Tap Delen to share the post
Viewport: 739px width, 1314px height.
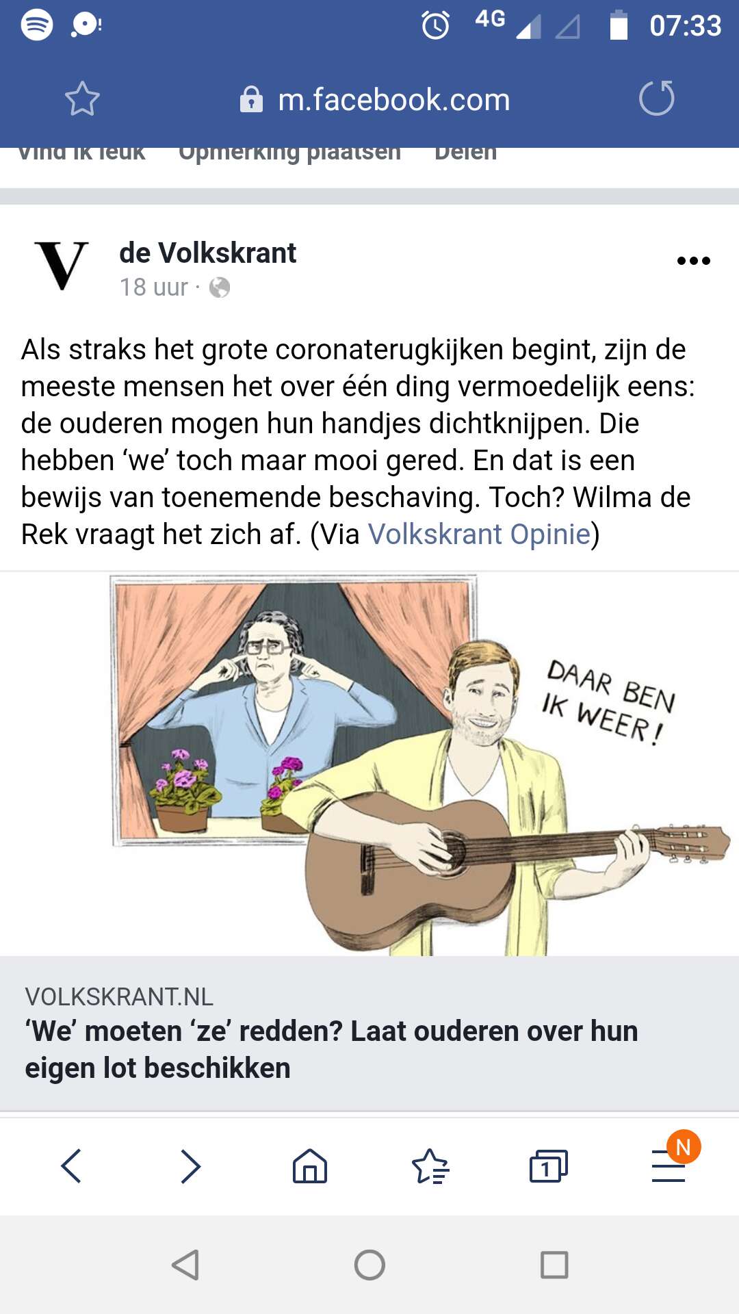point(466,153)
